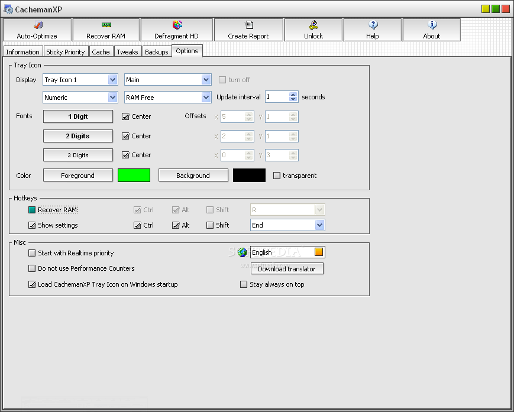Open the Tray Icon 1 dropdown

[80, 80]
